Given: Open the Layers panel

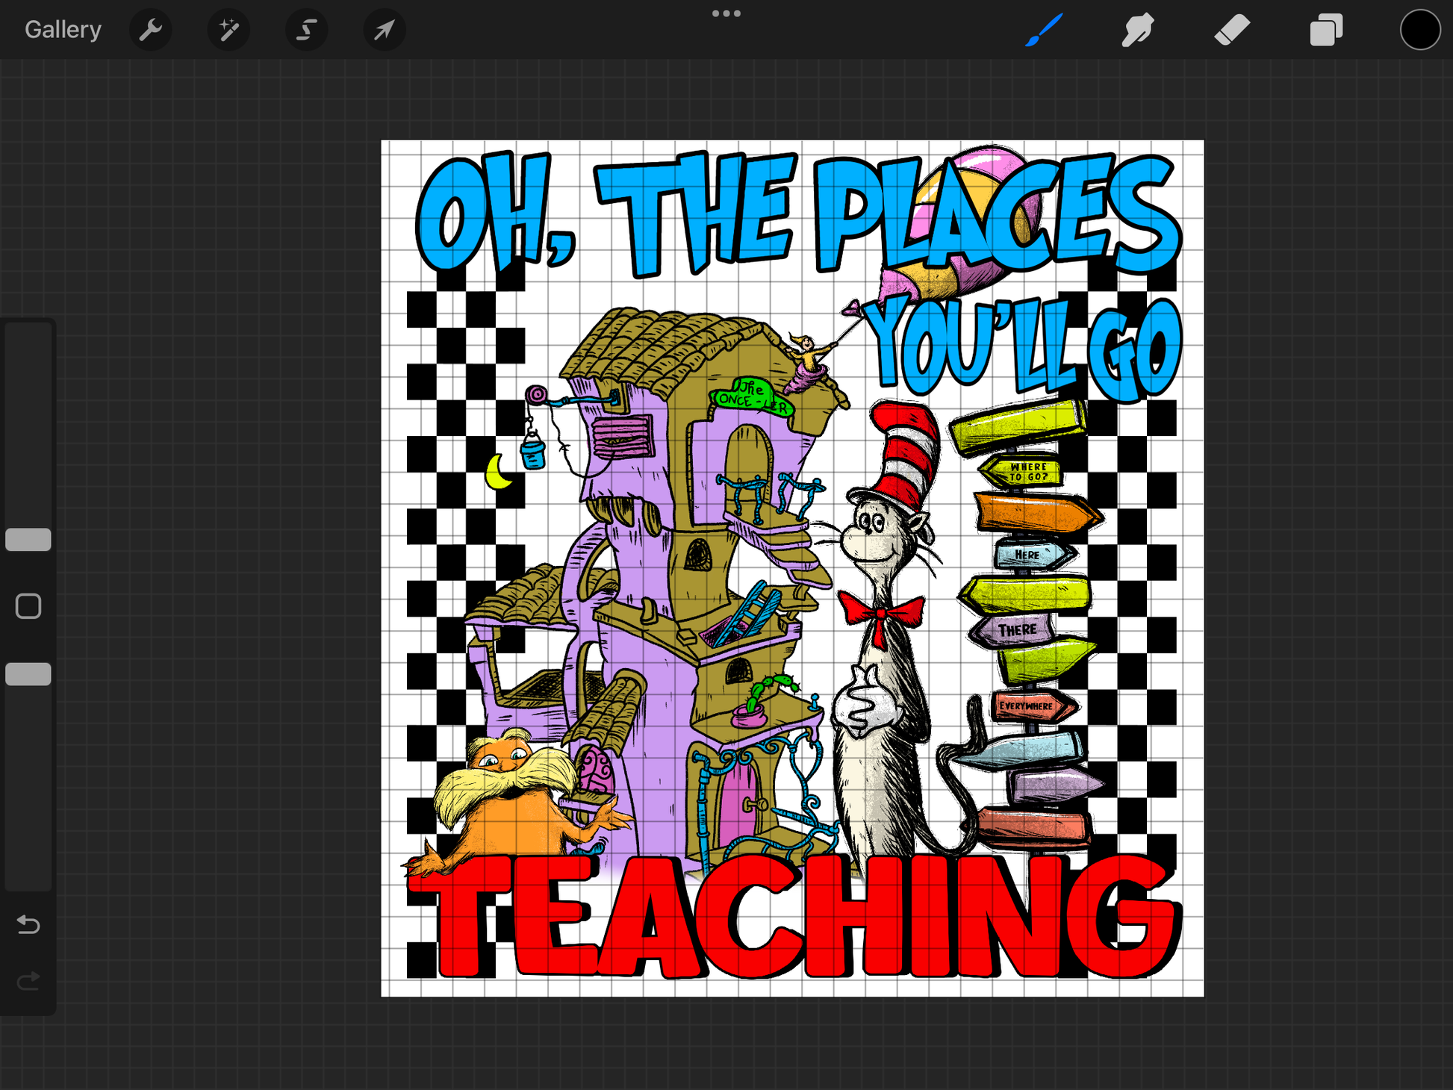Looking at the screenshot, I should (1326, 30).
